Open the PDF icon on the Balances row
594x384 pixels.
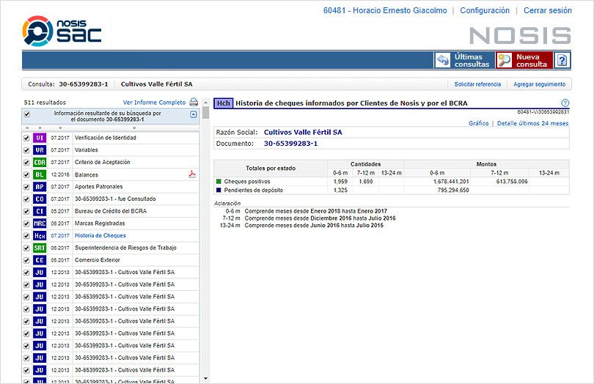[x=192, y=174]
